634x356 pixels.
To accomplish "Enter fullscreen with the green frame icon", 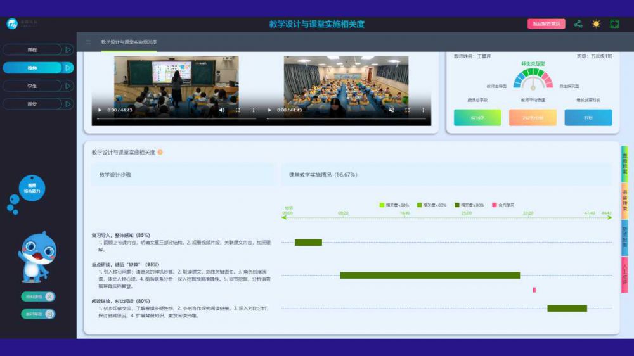I will point(614,24).
